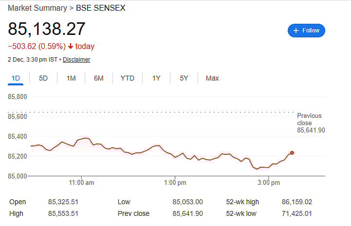Click the Previous close label
Screen dimensions: 351x226
310,119
